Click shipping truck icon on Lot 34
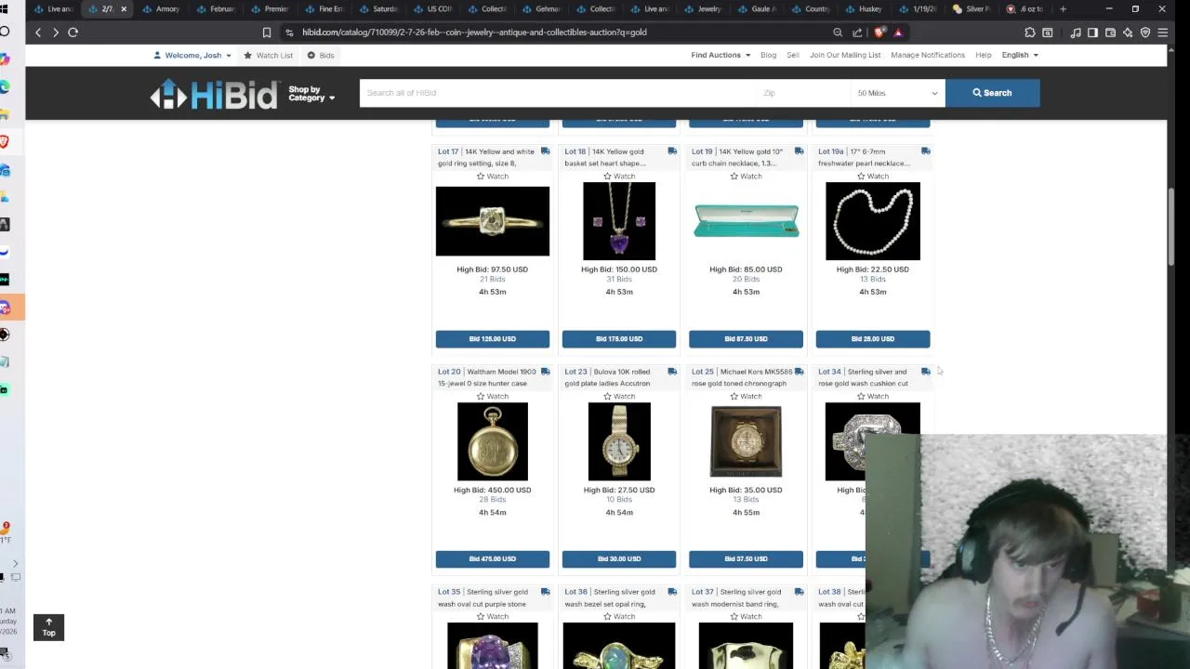1190x669 pixels. (x=925, y=371)
